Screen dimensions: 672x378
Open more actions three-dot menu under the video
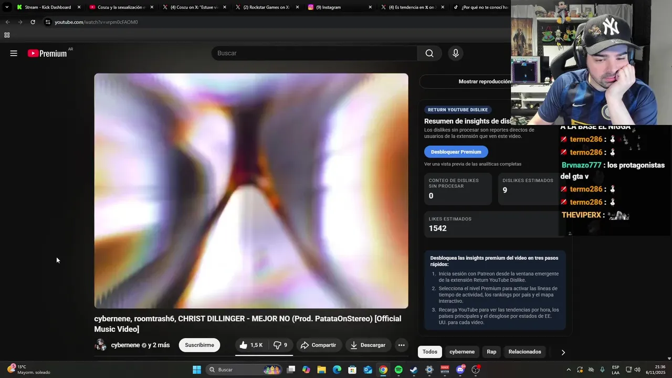401,345
